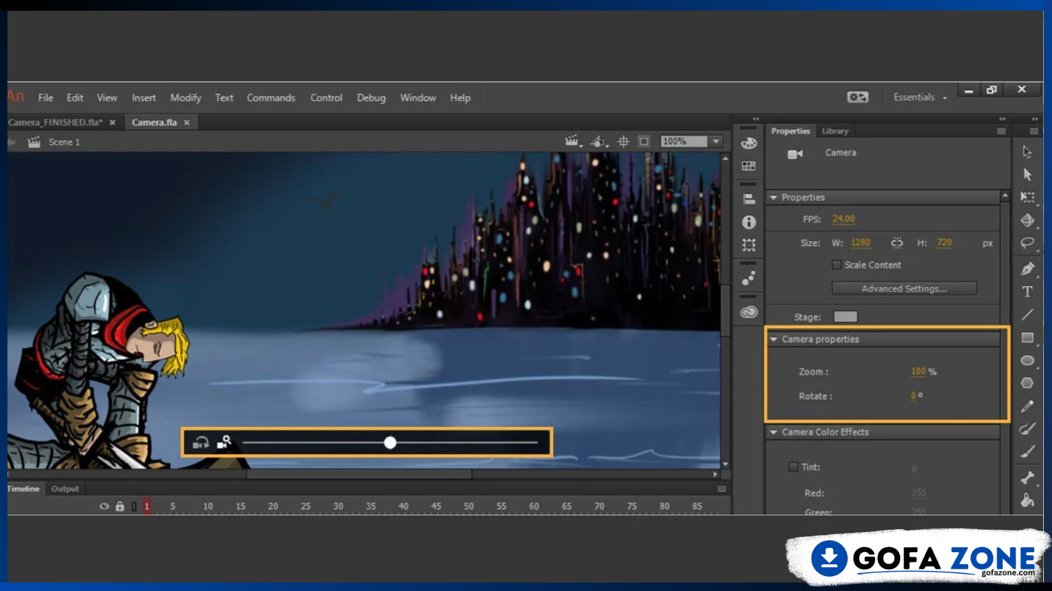Select the Free Transform tool
Viewport: 1052px width, 591px height.
pyautogui.click(x=1027, y=197)
